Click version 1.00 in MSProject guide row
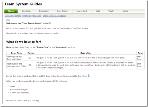148x107 pixels. coord(31,65)
